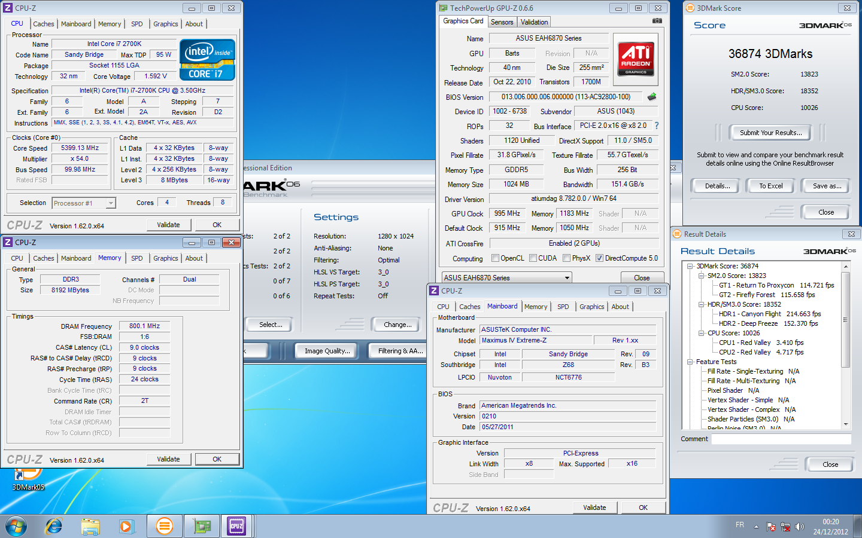Collapse the 3DMark Score: 36874 tree node
Viewport: 862px width, 538px height.
[690, 266]
